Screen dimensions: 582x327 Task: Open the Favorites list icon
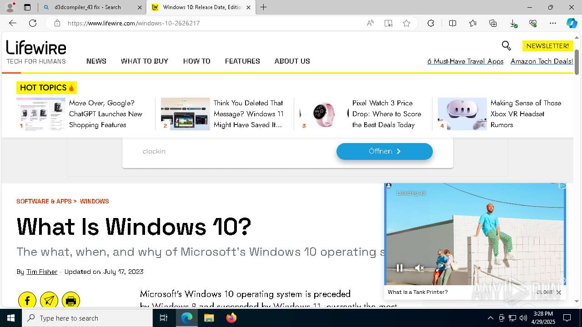tap(473, 23)
